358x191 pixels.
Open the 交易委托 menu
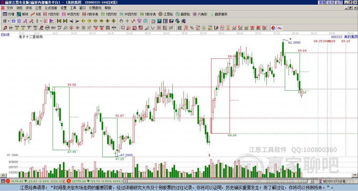(95, 8)
